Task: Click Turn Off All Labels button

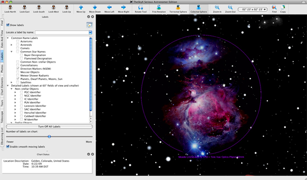Action: point(49,126)
